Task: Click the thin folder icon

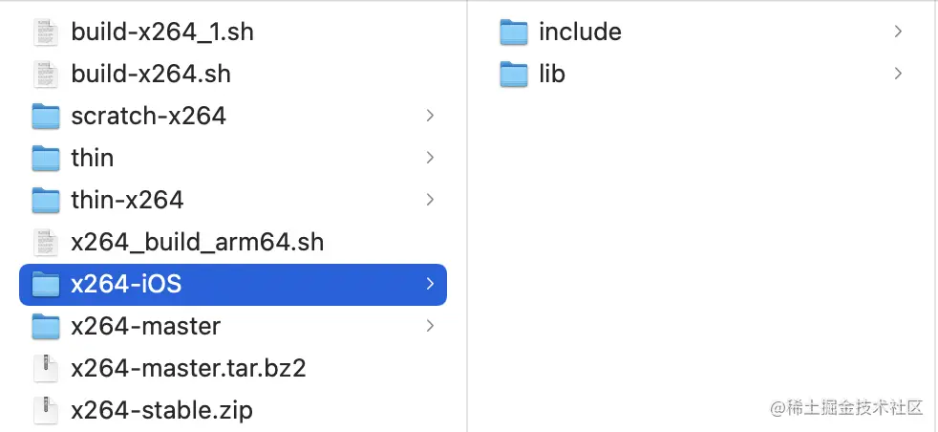Action: pyautogui.click(x=46, y=158)
